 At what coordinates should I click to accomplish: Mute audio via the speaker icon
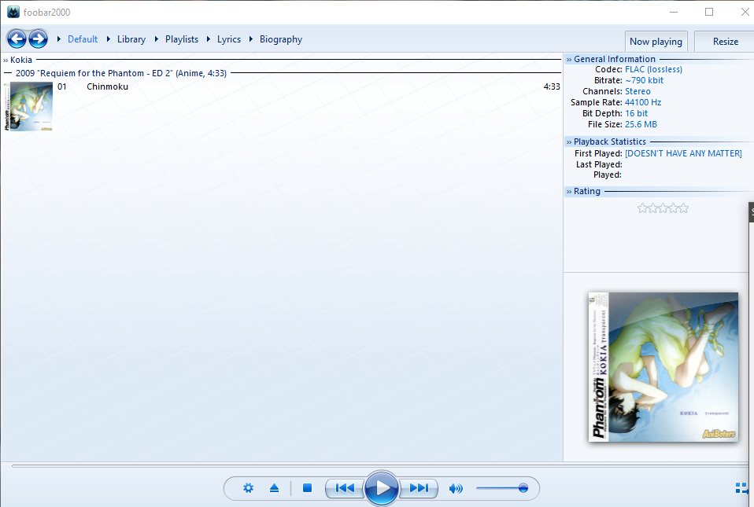(x=456, y=489)
